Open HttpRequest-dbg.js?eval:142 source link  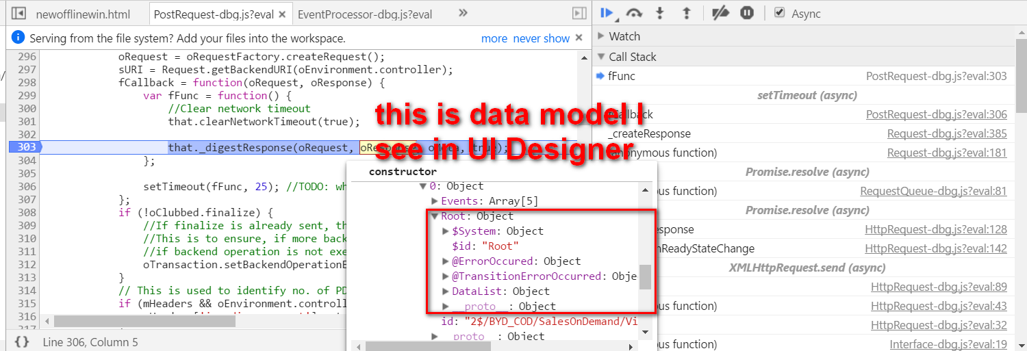937,248
